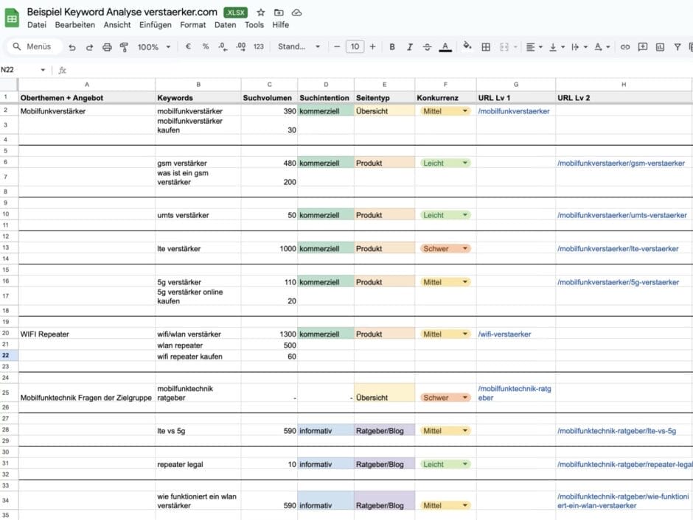Decrease the number of decimal places

pos(223,46)
